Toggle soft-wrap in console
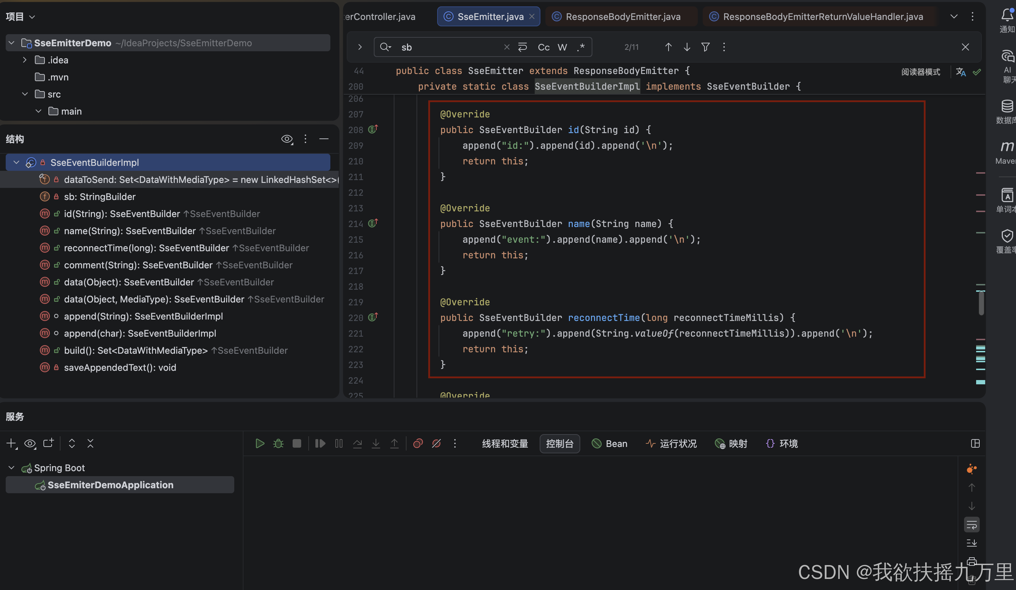 (x=972, y=525)
